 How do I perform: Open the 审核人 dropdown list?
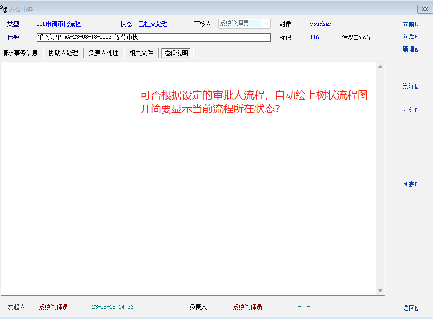click(x=266, y=24)
